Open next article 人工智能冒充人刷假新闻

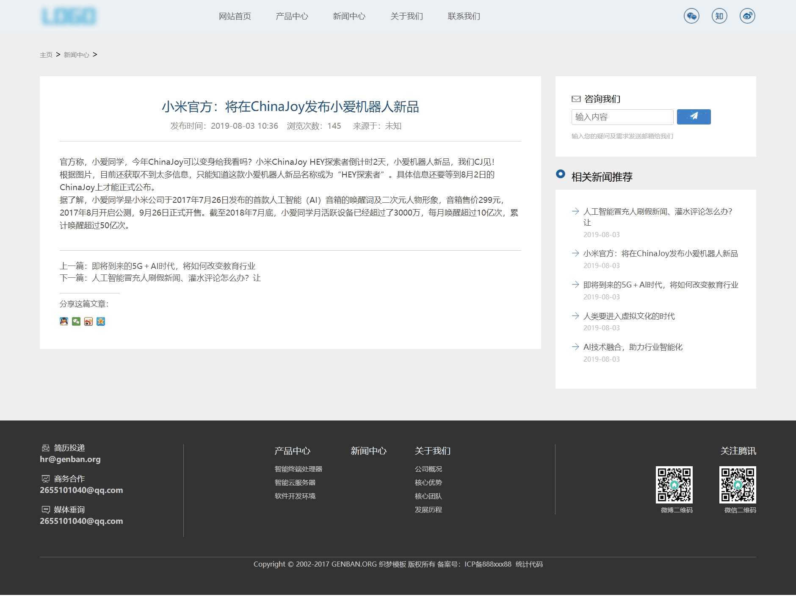click(x=176, y=278)
